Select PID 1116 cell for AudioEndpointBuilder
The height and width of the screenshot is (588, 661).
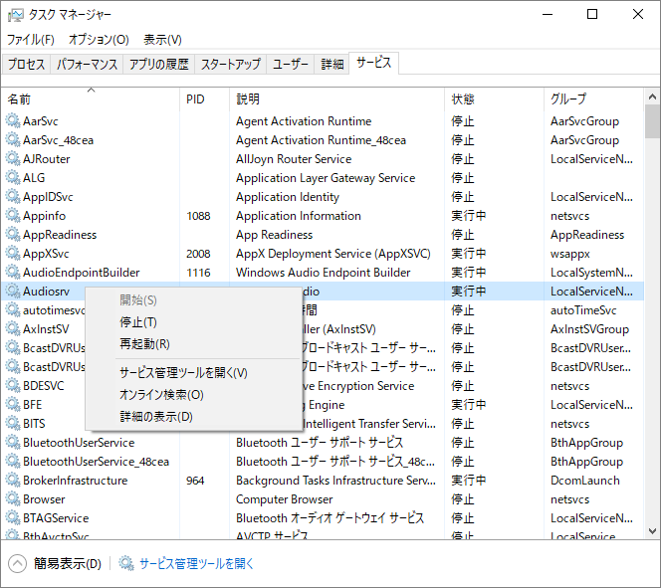198,273
